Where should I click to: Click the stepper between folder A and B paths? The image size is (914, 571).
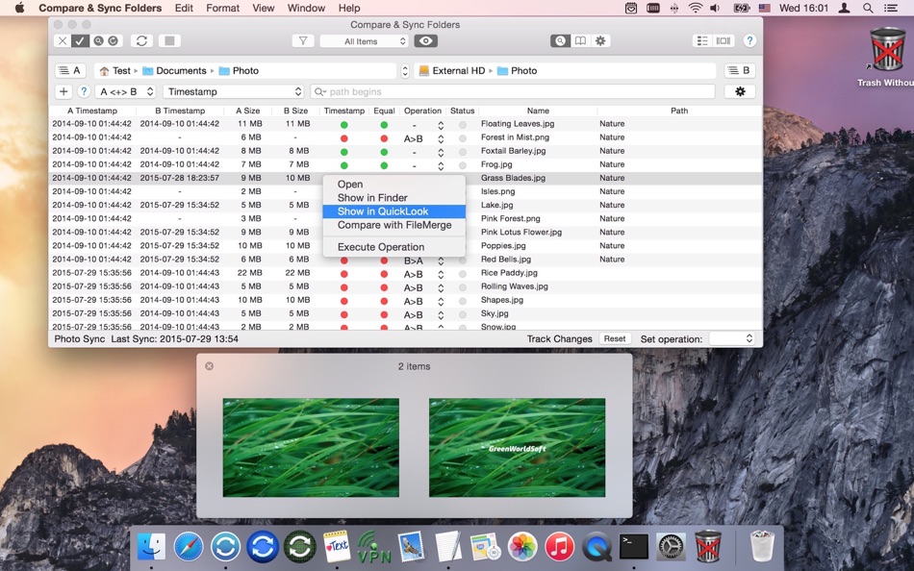coord(405,70)
